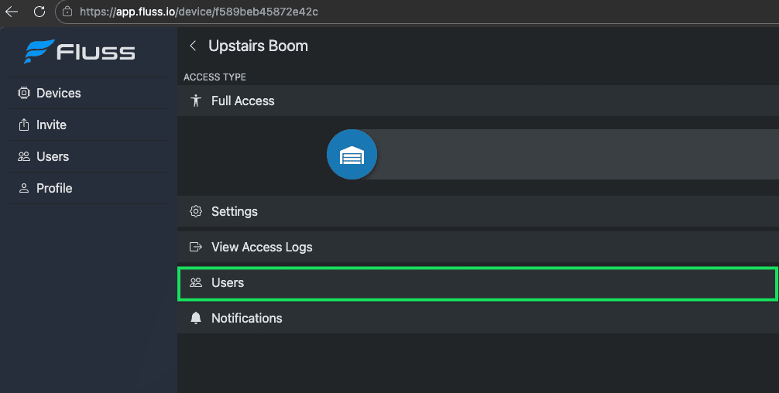Click the Devices chip icon in sidebar
Image resolution: width=779 pixels, height=393 pixels.
(23, 93)
